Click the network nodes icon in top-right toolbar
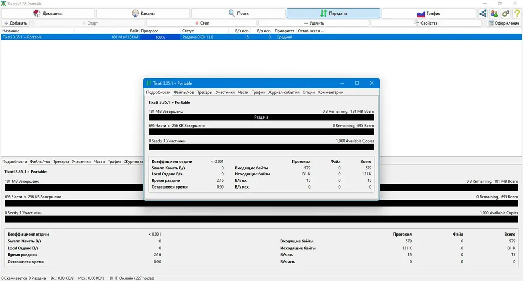This screenshot has width=523, height=281. pos(482,14)
